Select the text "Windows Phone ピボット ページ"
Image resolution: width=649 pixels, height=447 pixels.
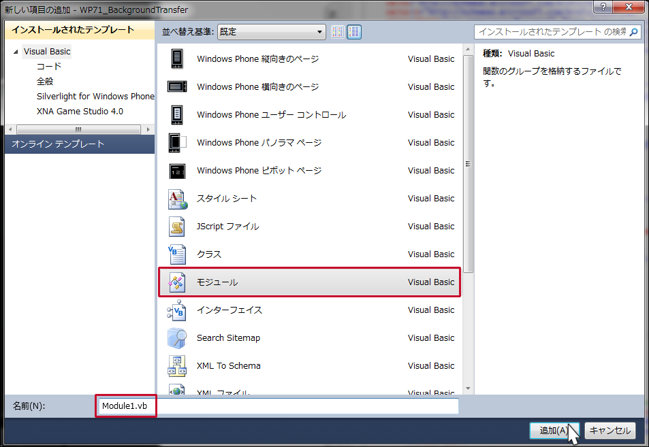click(259, 170)
